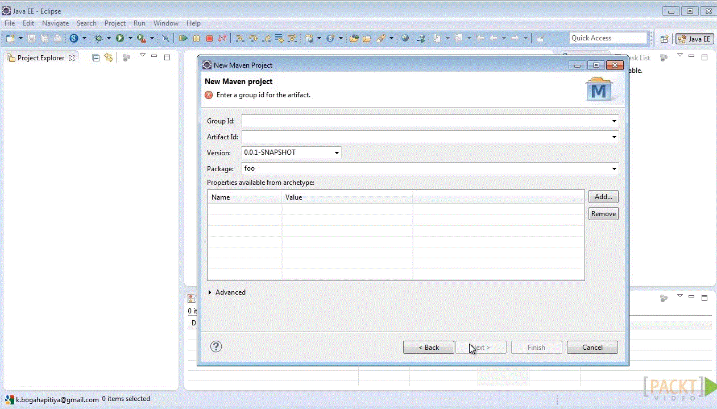717x409 pixels.
Task: Maximize the Project Explorer view
Action: (167, 57)
